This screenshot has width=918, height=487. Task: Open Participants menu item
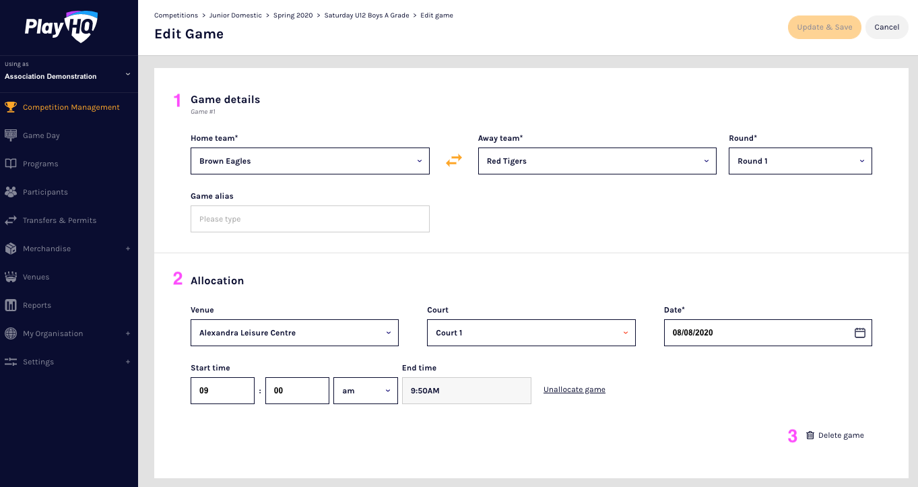[x=45, y=192]
